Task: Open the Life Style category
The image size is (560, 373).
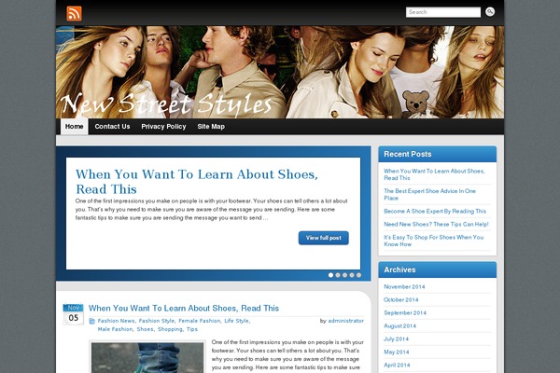Action: pyautogui.click(x=236, y=321)
